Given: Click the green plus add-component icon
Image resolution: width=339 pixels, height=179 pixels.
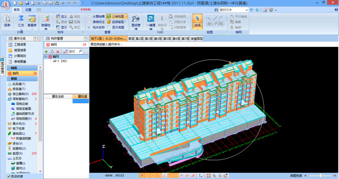Looking at the screenshot, I should 46,52.
